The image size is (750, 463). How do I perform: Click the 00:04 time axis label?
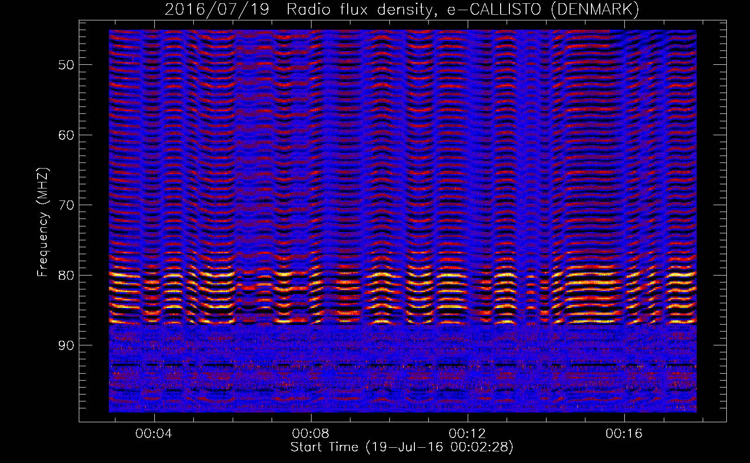(154, 433)
